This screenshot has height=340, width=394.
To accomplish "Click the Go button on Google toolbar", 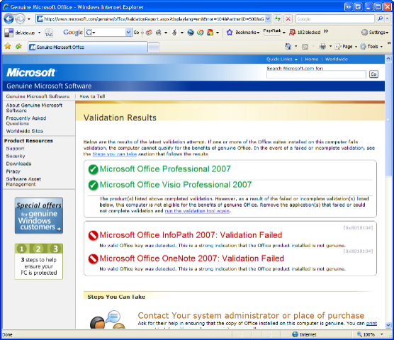I will [x=136, y=33].
